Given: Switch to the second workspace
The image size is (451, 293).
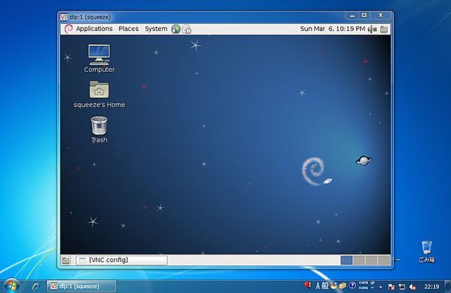Looking at the screenshot, I should tap(359, 260).
